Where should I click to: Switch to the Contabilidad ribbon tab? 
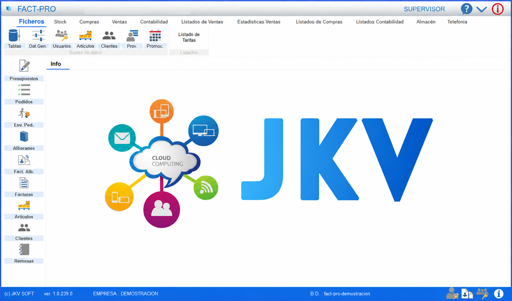154,22
